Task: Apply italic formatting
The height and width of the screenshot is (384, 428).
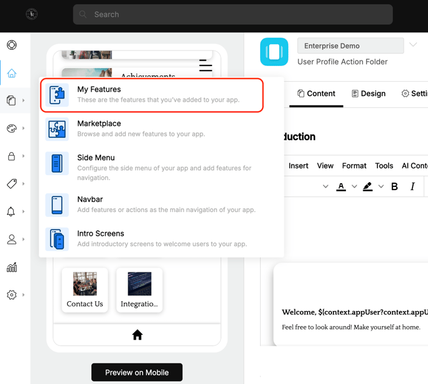Action: click(412, 186)
